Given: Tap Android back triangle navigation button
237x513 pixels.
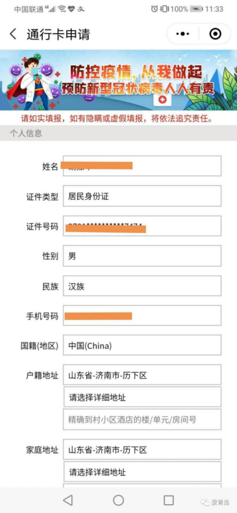Looking at the screenshot, I should pyautogui.click(x=68, y=500).
